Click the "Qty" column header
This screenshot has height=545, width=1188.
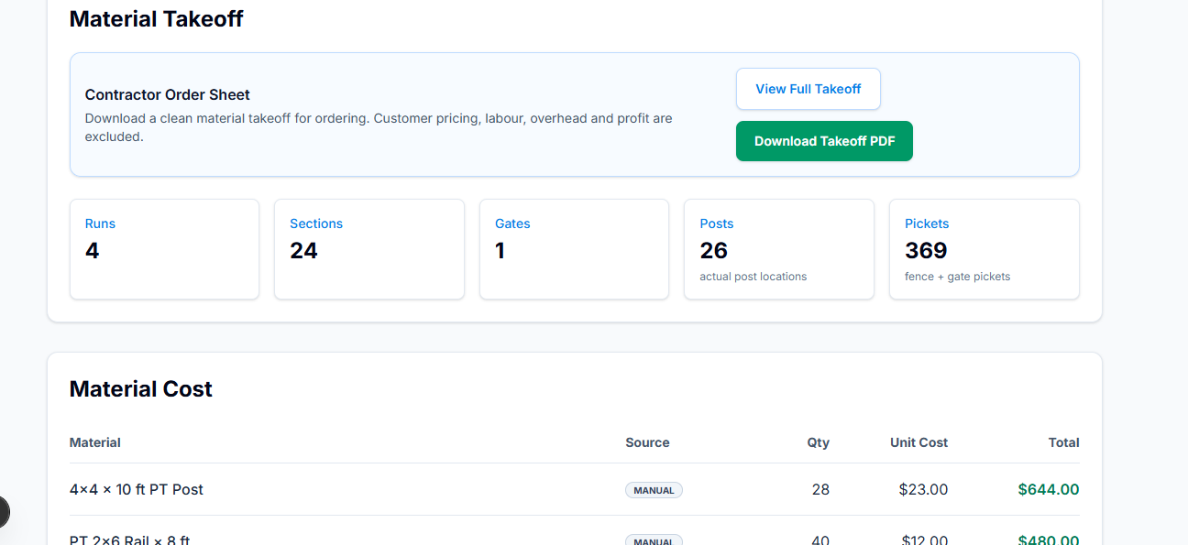point(819,442)
